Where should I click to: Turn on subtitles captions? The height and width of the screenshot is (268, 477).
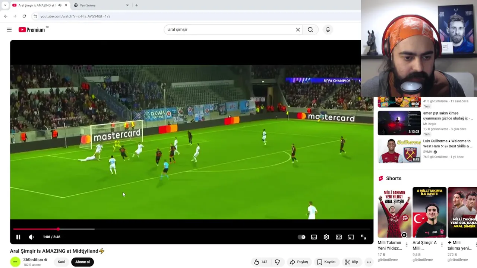click(x=314, y=237)
